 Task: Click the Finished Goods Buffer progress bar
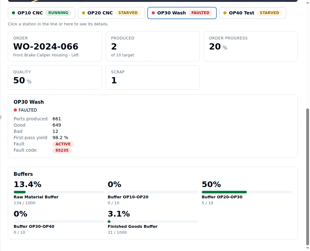153,222
